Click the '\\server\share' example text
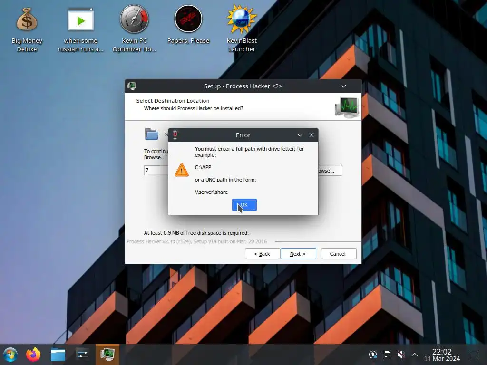This screenshot has width=487, height=365. coord(211,192)
